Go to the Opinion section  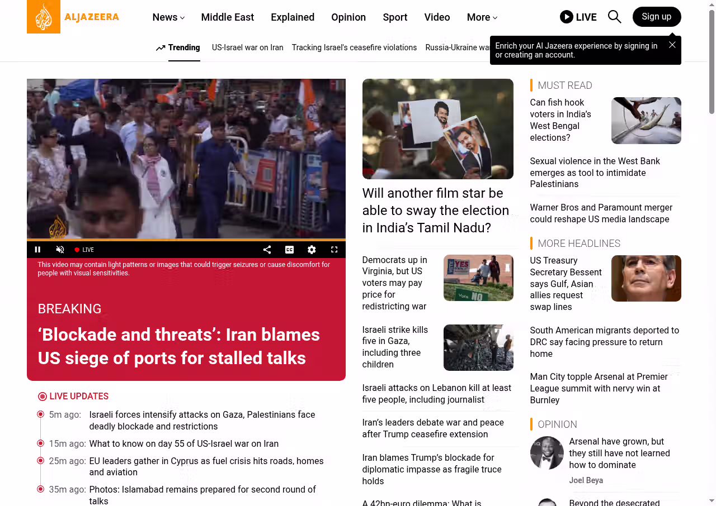pos(348,17)
